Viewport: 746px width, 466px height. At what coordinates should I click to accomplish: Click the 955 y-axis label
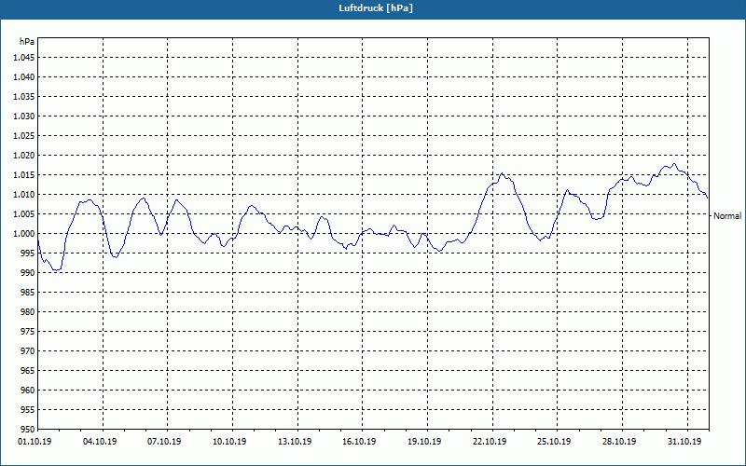pos(28,410)
